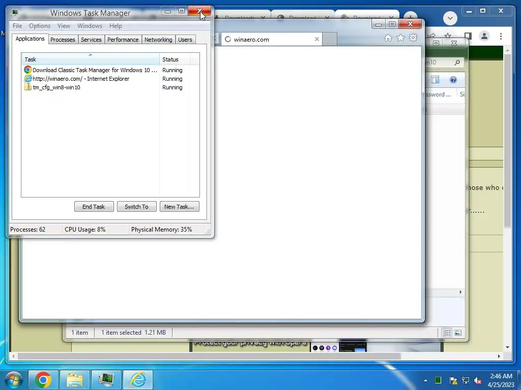The image size is (521, 390).
Task: Click the Switch To button
Action: [136, 206]
